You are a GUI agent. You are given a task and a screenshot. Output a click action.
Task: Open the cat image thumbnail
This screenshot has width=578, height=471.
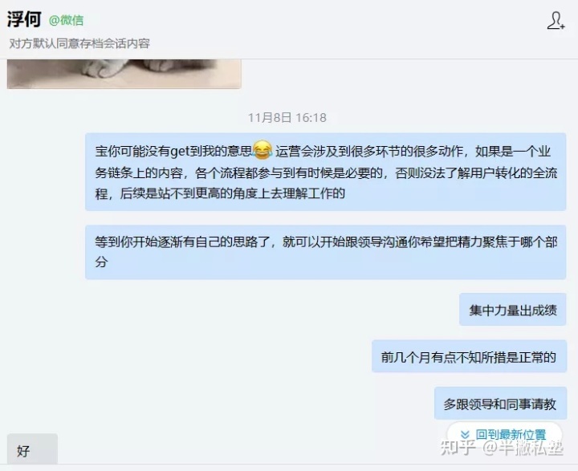pyautogui.click(x=124, y=74)
